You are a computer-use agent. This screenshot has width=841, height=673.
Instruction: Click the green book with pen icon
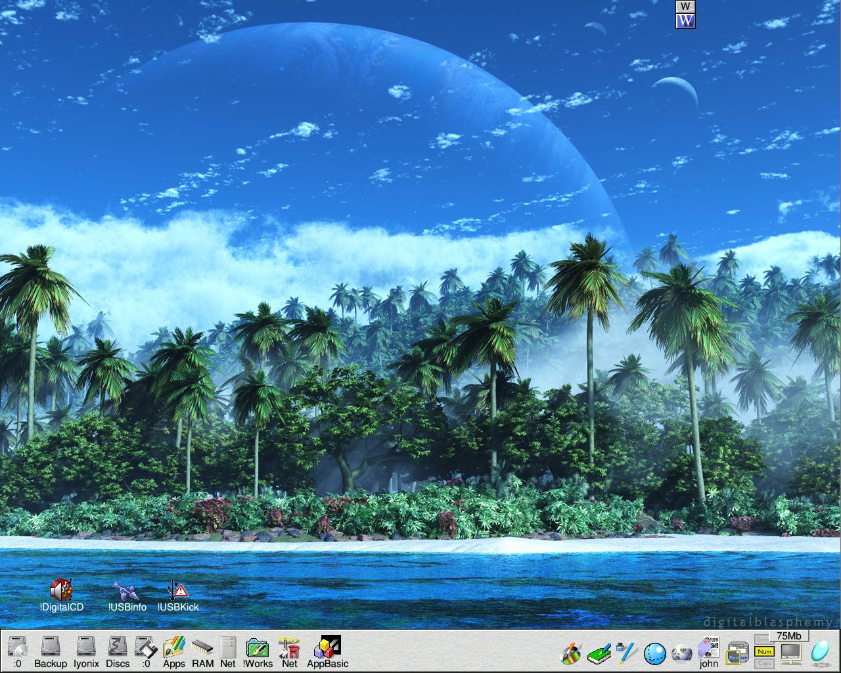click(x=599, y=654)
